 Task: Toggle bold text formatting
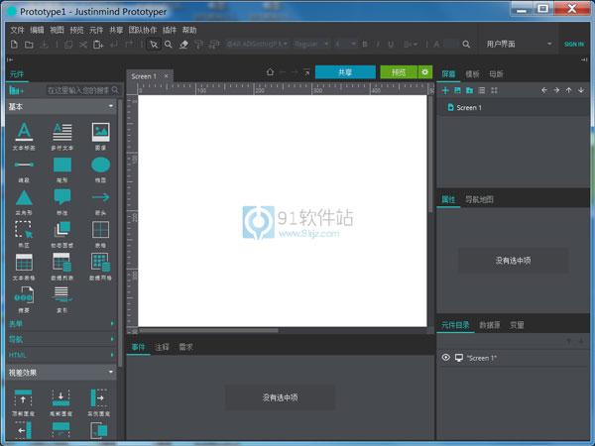point(364,45)
